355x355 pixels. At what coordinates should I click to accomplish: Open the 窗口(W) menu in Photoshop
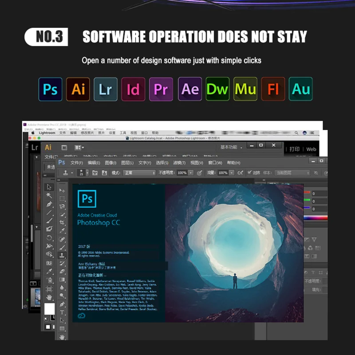tap(215, 163)
